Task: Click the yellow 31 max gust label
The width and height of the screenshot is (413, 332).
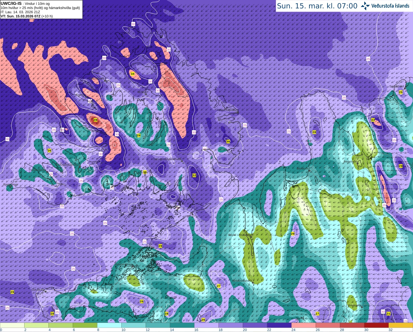Action: pos(388,314)
